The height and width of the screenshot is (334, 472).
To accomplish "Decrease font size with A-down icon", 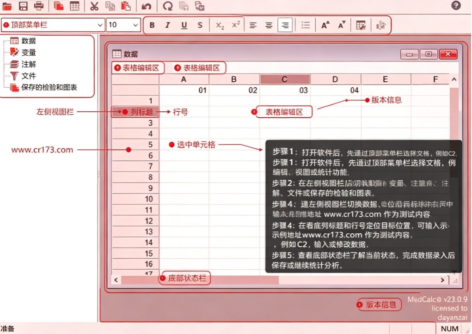I will [341, 25].
